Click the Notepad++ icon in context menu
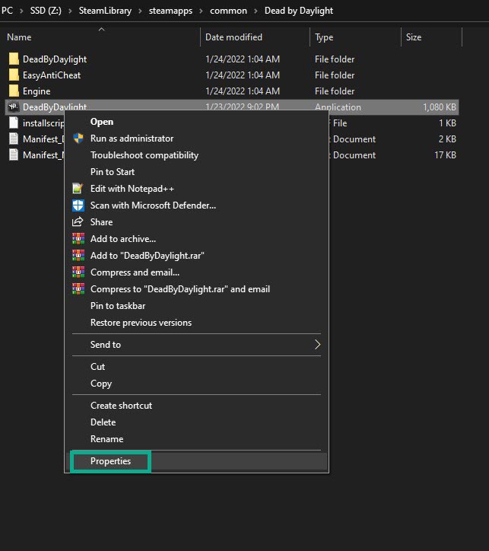The image size is (489, 551). [x=78, y=188]
